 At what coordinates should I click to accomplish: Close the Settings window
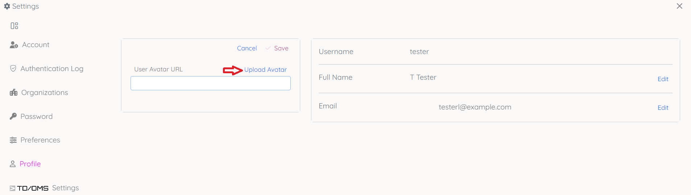679,6
